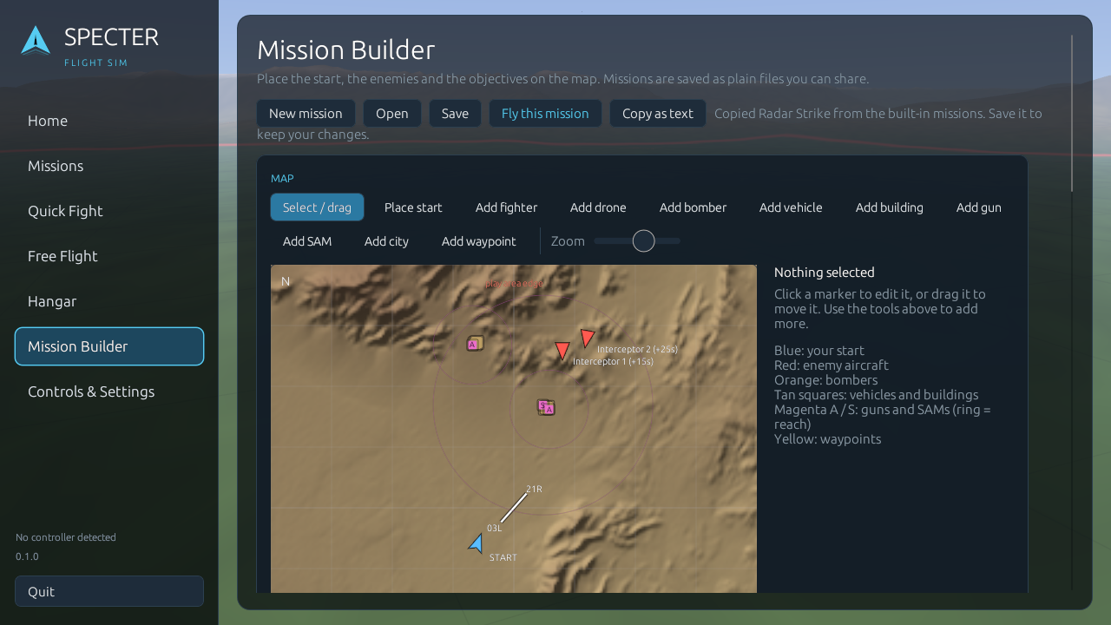
Task: Click the Mission Builder panel scrollbar
Action: point(1072,113)
